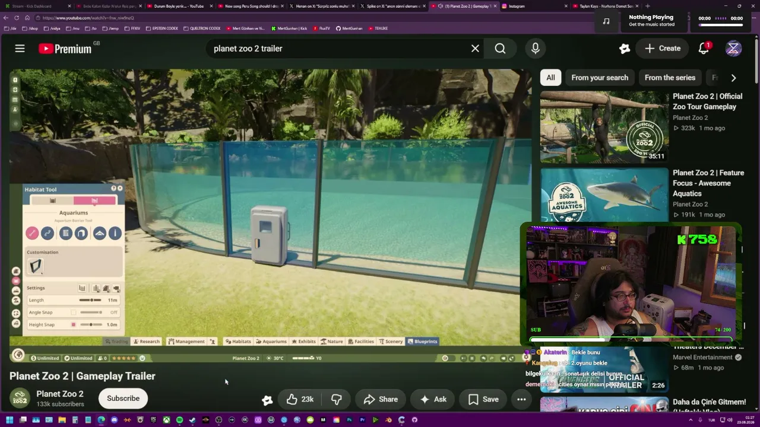Clear the search box text

(x=475, y=49)
